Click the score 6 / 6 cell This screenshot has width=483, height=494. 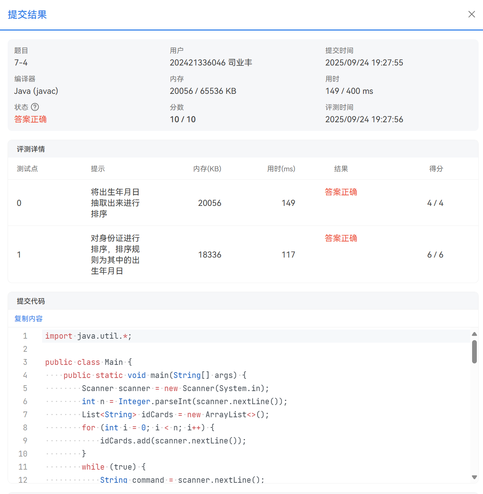[x=435, y=255]
